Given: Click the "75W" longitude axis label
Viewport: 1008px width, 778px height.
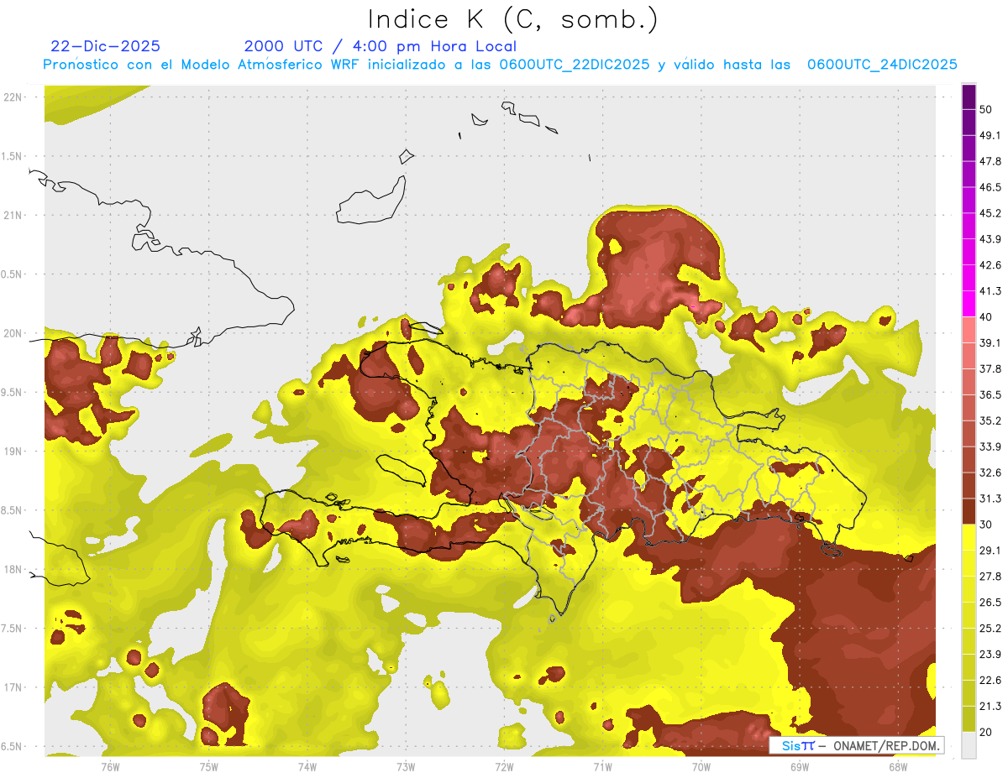Looking at the screenshot, I should coord(208,766).
